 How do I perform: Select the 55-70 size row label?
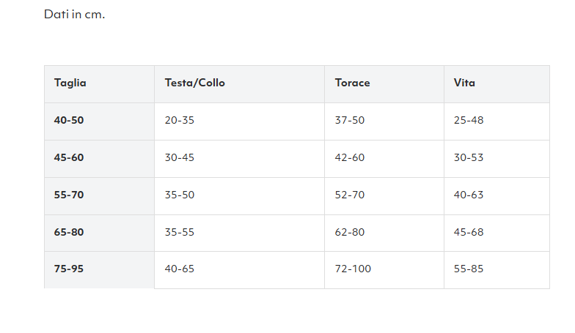coord(69,195)
